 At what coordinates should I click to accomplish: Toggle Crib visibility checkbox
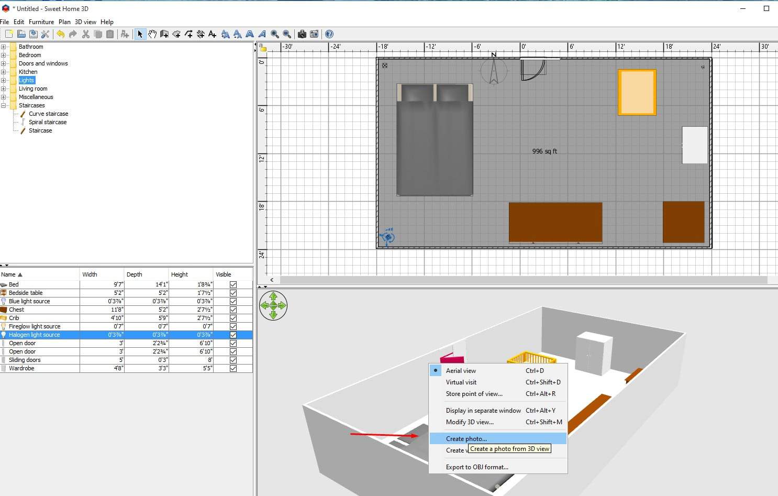(x=233, y=318)
